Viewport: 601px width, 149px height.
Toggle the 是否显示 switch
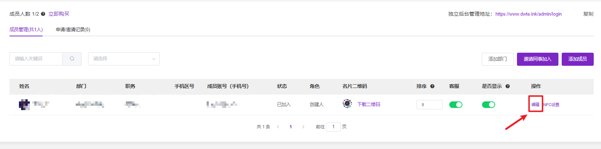pos(489,105)
